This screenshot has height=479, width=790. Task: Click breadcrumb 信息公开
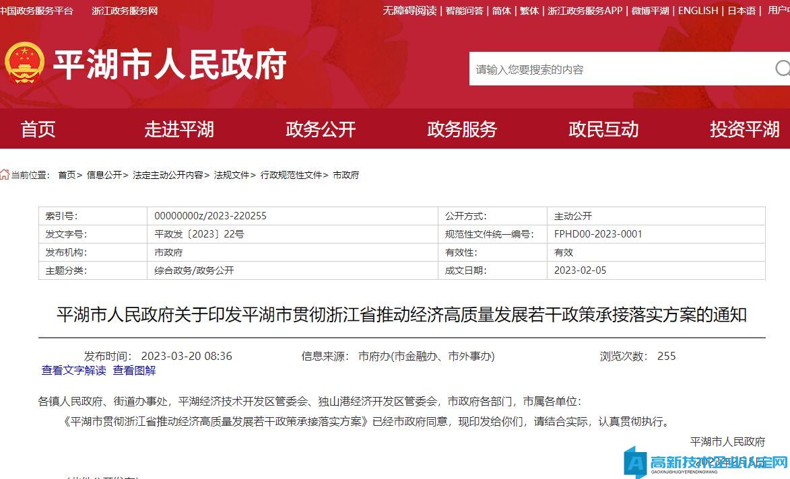point(104,175)
